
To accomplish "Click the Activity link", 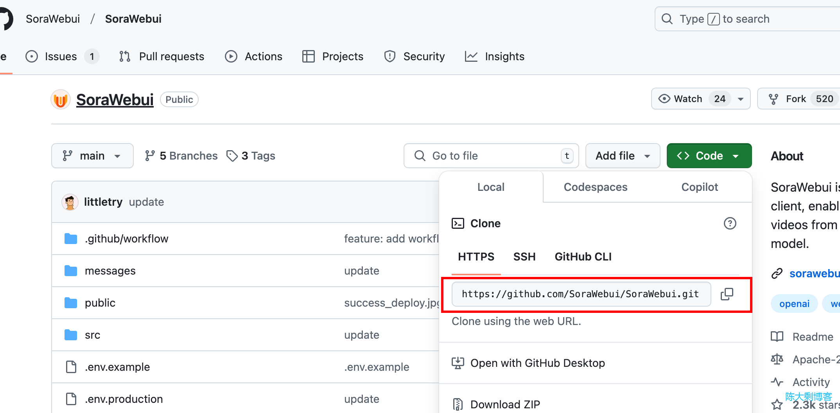I will point(811,382).
